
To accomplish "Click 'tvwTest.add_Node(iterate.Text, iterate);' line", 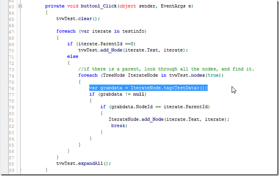I will [133, 50].
